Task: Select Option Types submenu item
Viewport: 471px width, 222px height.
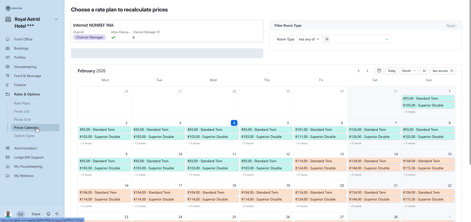Action: click(24, 136)
